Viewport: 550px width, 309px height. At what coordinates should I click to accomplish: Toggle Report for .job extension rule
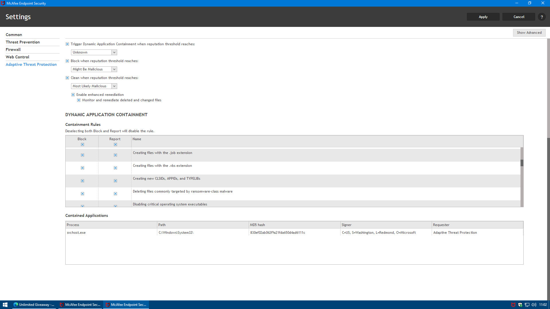coord(115,155)
